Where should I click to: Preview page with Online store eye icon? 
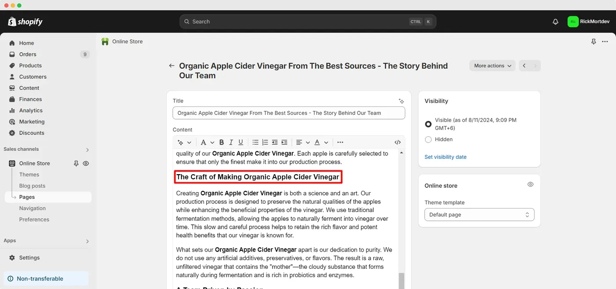(x=530, y=185)
